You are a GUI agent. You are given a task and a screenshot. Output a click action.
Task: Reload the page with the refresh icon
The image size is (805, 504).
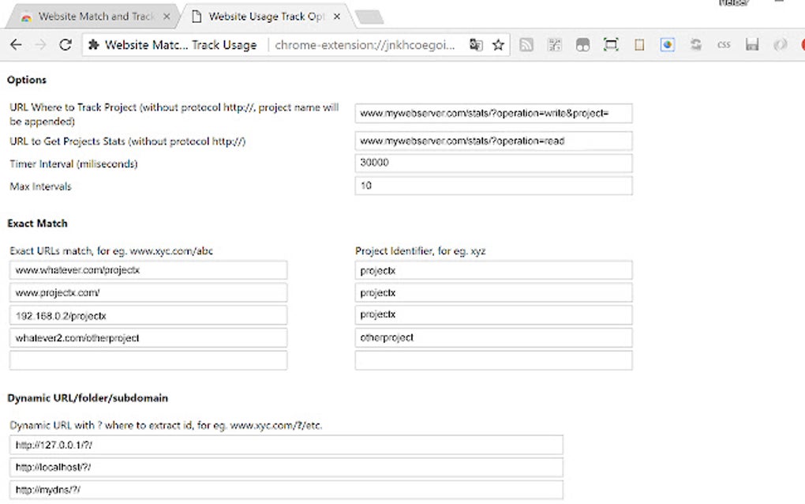click(x=66, y=45)
